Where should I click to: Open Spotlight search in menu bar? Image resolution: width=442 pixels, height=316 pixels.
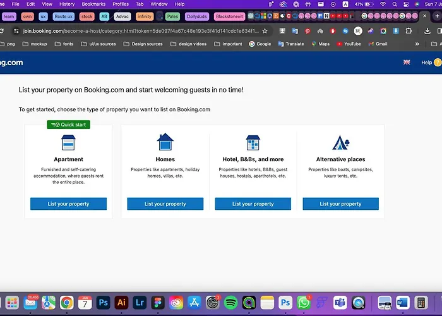(395, 4)
